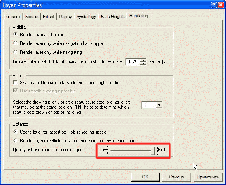Click the OK button
The height and width of the screenshot is (185, 226).
(x=145, y=177)
